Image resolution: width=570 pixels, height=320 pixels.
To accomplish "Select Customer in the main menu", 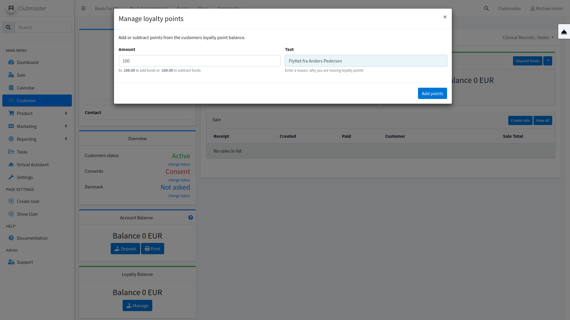I will coord(37,100).
